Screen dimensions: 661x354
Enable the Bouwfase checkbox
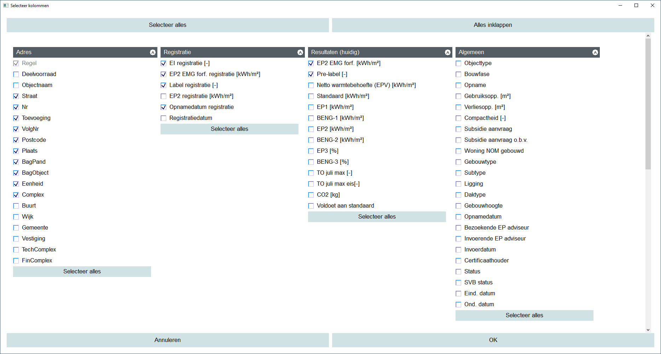click(x=458, y=74)
